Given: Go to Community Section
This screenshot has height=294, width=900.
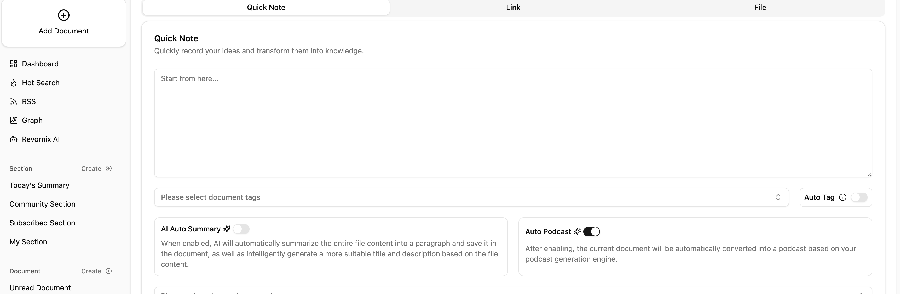Looking at the screenshot, I should tap(42, 204).
